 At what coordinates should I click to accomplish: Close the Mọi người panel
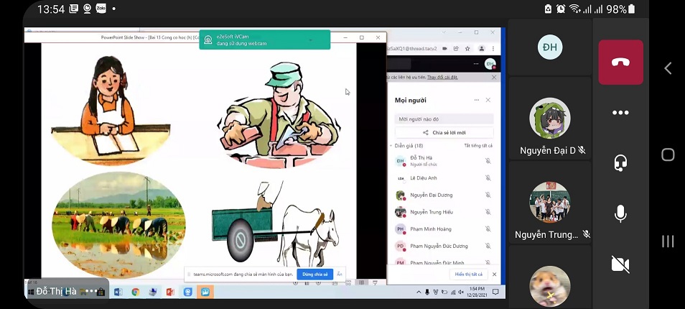pos(488,101)
